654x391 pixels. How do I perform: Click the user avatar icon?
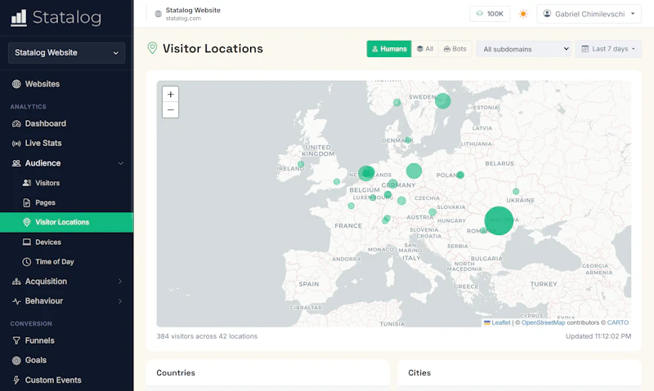point(547,14)
